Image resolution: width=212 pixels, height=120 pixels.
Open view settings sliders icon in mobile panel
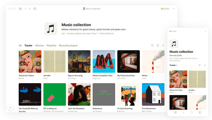pos(199,65)
